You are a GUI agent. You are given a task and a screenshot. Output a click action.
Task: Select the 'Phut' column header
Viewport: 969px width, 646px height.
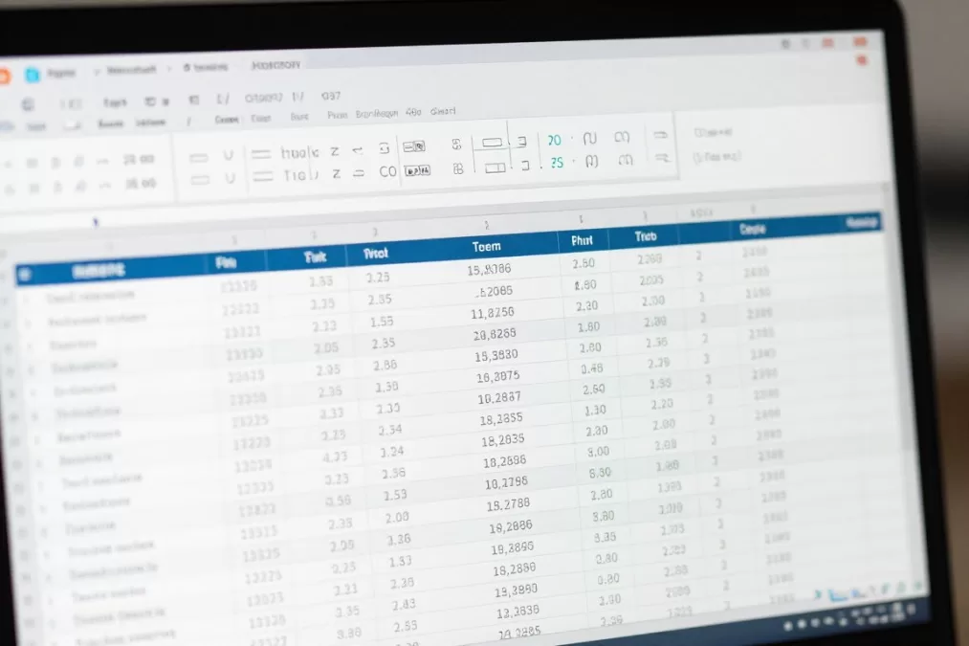point(582,240)
